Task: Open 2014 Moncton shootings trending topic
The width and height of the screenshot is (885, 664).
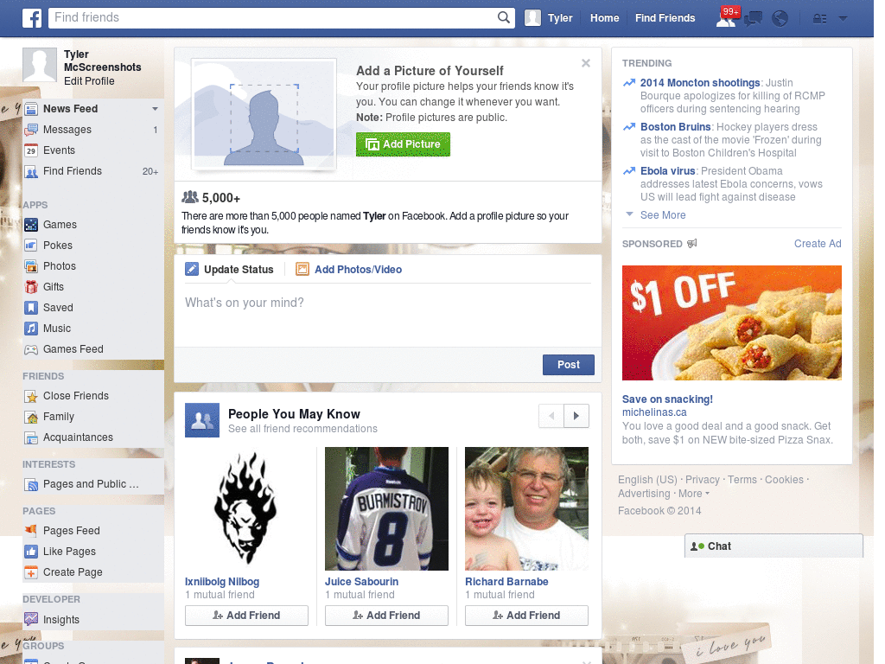Action: [700, 83]
